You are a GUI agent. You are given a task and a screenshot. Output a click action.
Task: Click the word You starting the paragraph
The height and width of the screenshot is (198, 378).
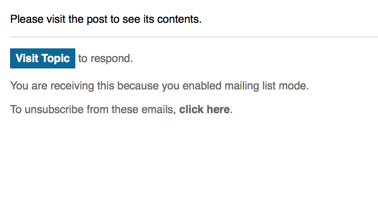19,86
